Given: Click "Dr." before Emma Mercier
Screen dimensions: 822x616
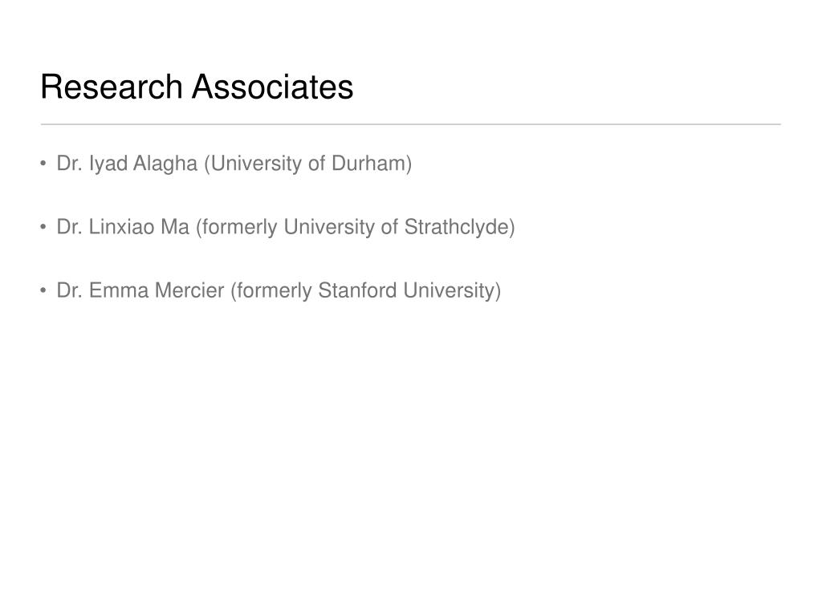Looking at the screenshot, I should click(69, 290).
